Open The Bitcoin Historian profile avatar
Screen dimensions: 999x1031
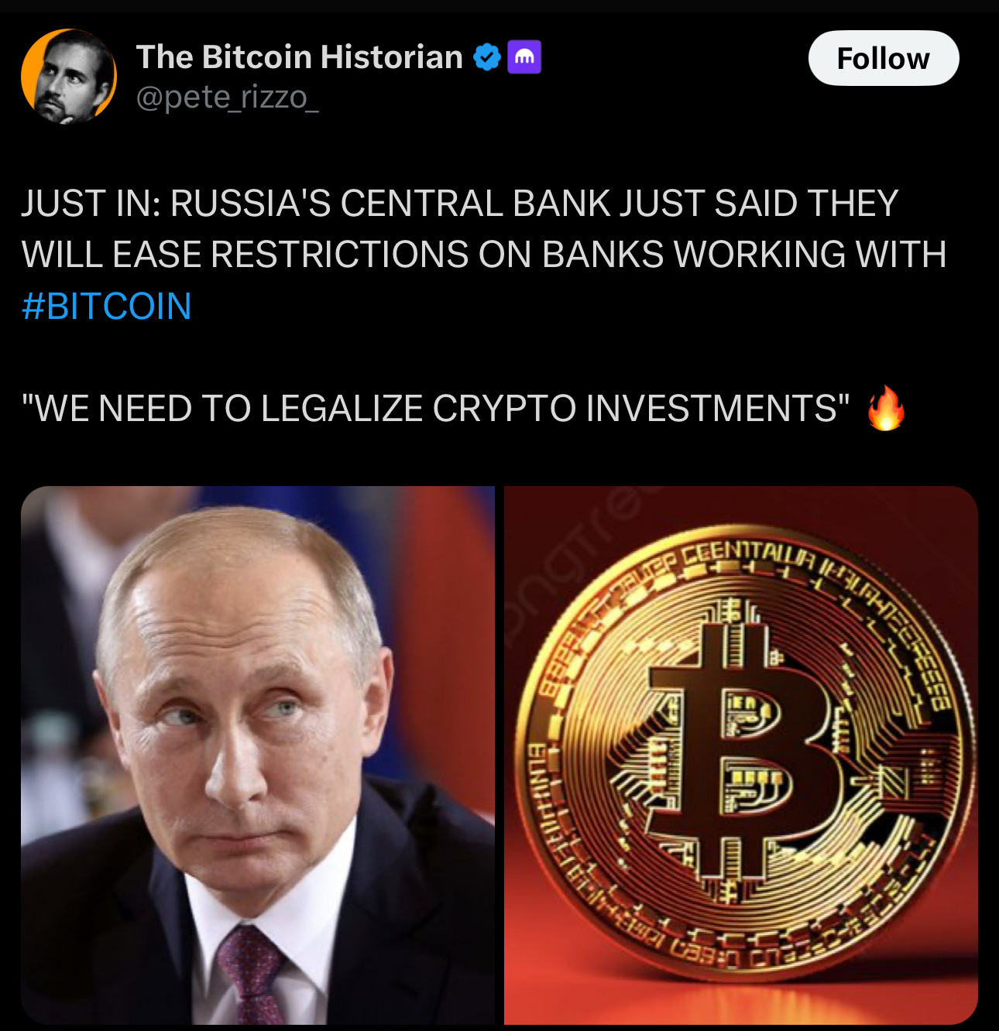[69, 77]
